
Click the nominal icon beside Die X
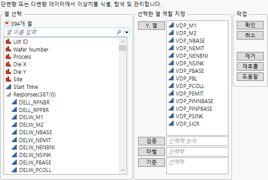pyautogui.click(x=8, y=64)
